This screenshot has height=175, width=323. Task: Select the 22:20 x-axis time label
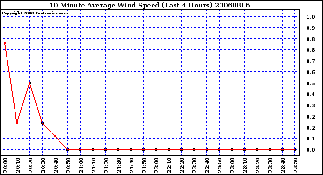[x=182, y=165]
